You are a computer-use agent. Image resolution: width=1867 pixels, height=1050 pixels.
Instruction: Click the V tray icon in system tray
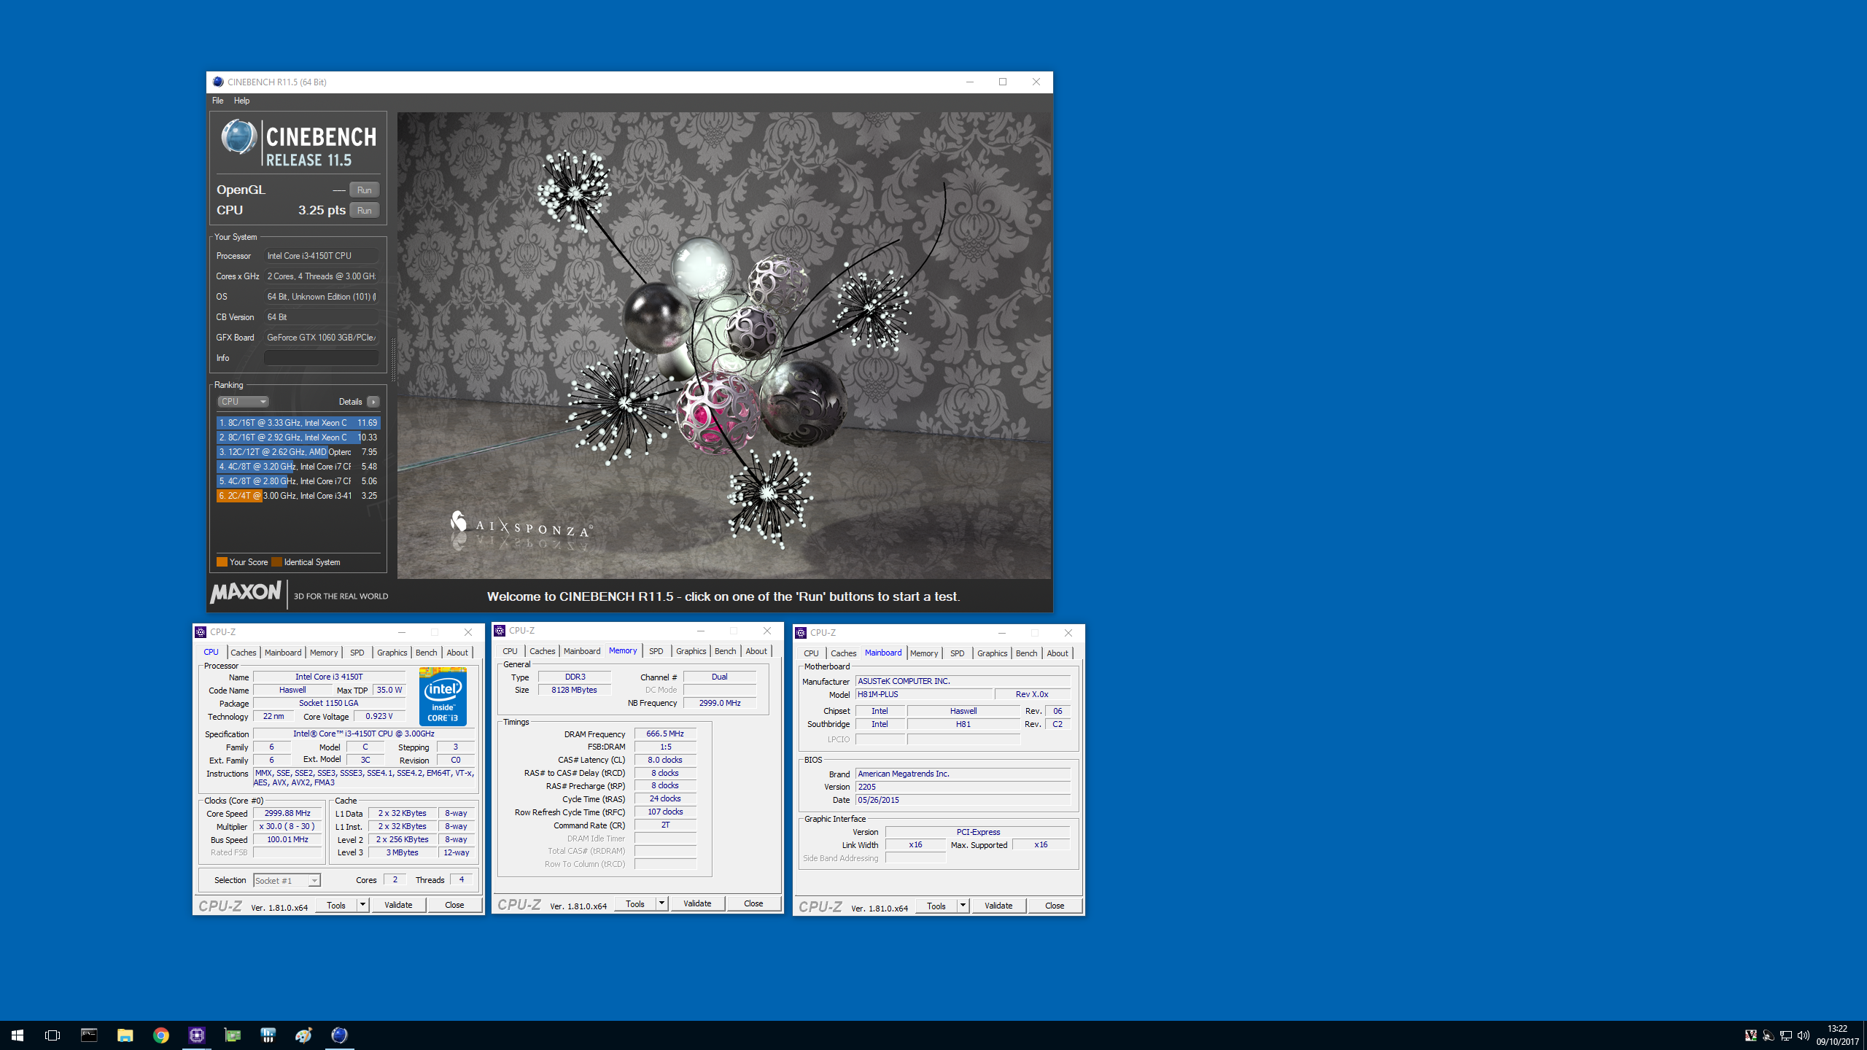pos(1750,1035)
